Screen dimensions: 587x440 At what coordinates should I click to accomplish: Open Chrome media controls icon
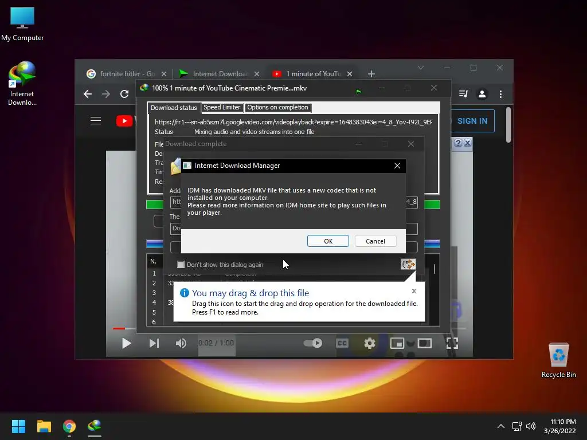point(463,94)
